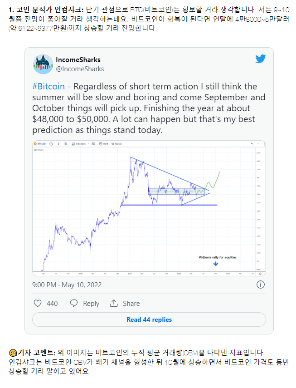Click the speech bubble reply icon
The image size is (296, 388).
coord(74,303)
